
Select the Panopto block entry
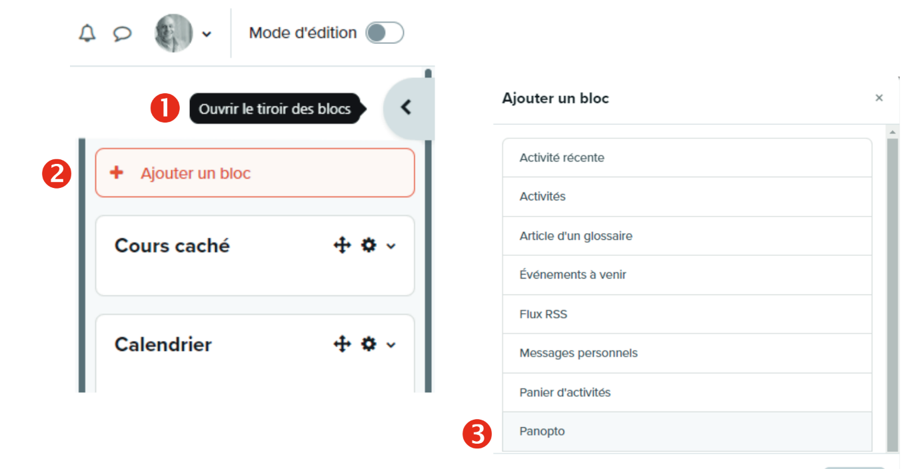pos(686,432)
